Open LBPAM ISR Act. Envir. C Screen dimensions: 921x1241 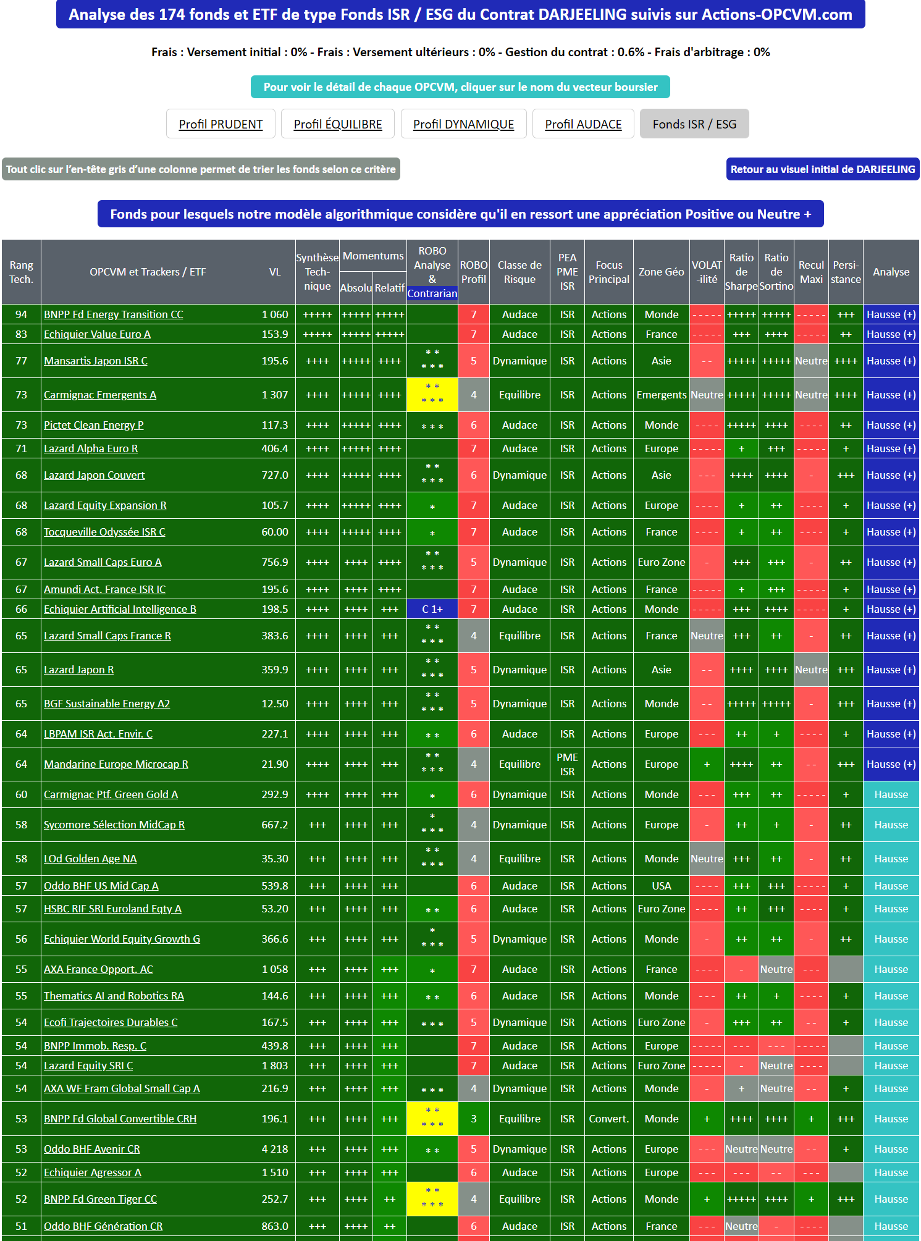click(98, 734)
